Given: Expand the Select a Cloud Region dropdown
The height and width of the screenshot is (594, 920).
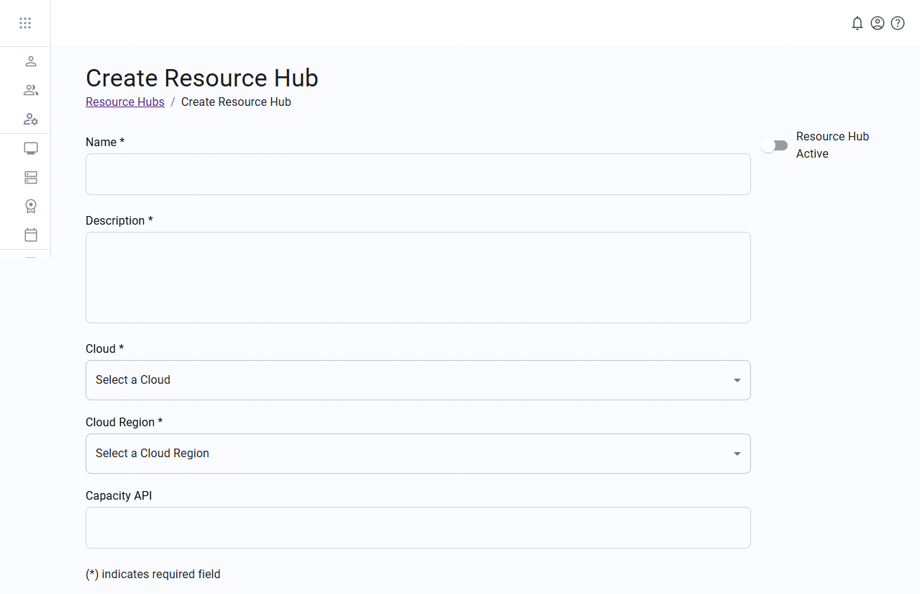Looking at the screenshot, I should pyautogui.click(x=418, y=454).
